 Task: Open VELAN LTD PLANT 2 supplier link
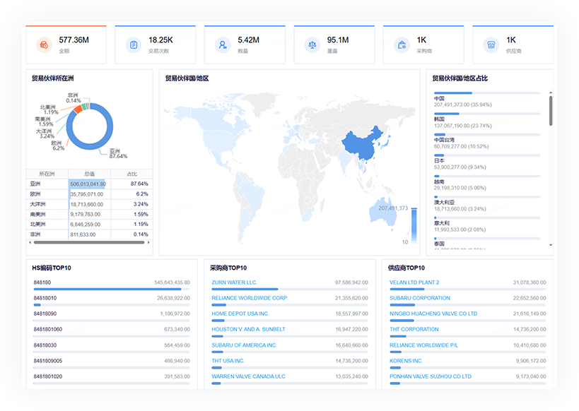coord(414,282)
